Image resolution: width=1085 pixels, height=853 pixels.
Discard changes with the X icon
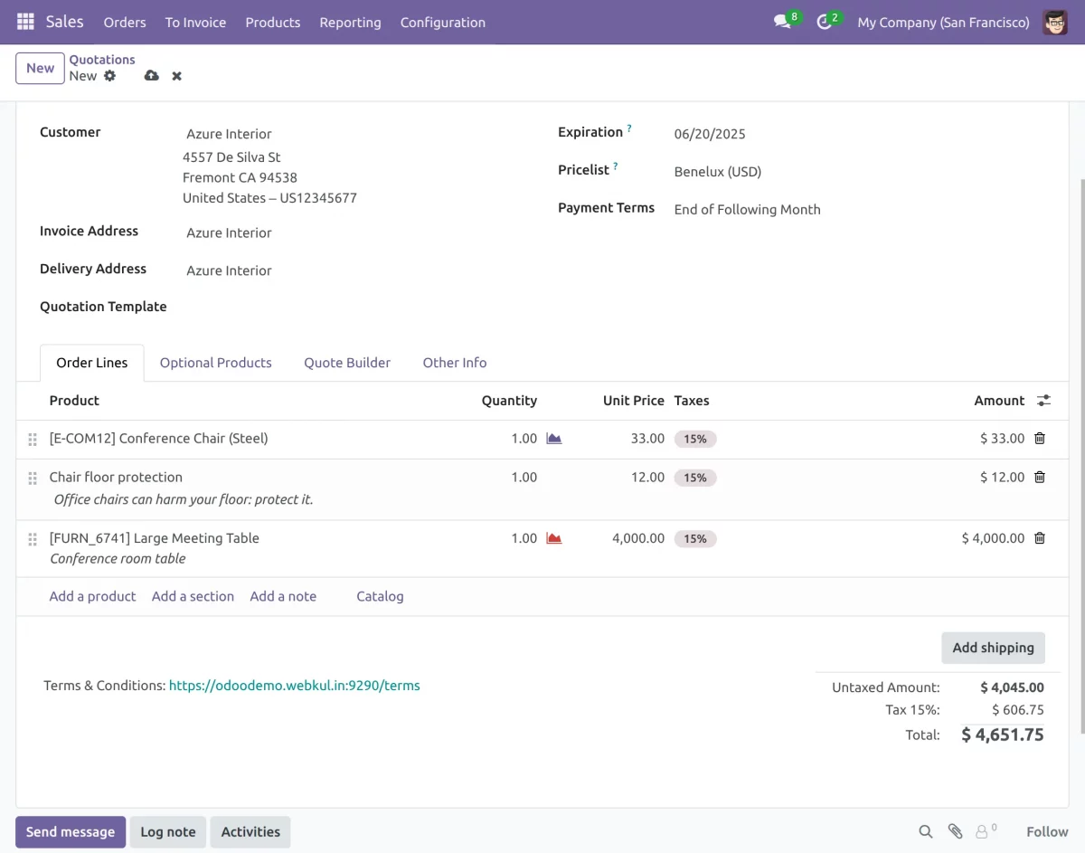click(177, 76)
